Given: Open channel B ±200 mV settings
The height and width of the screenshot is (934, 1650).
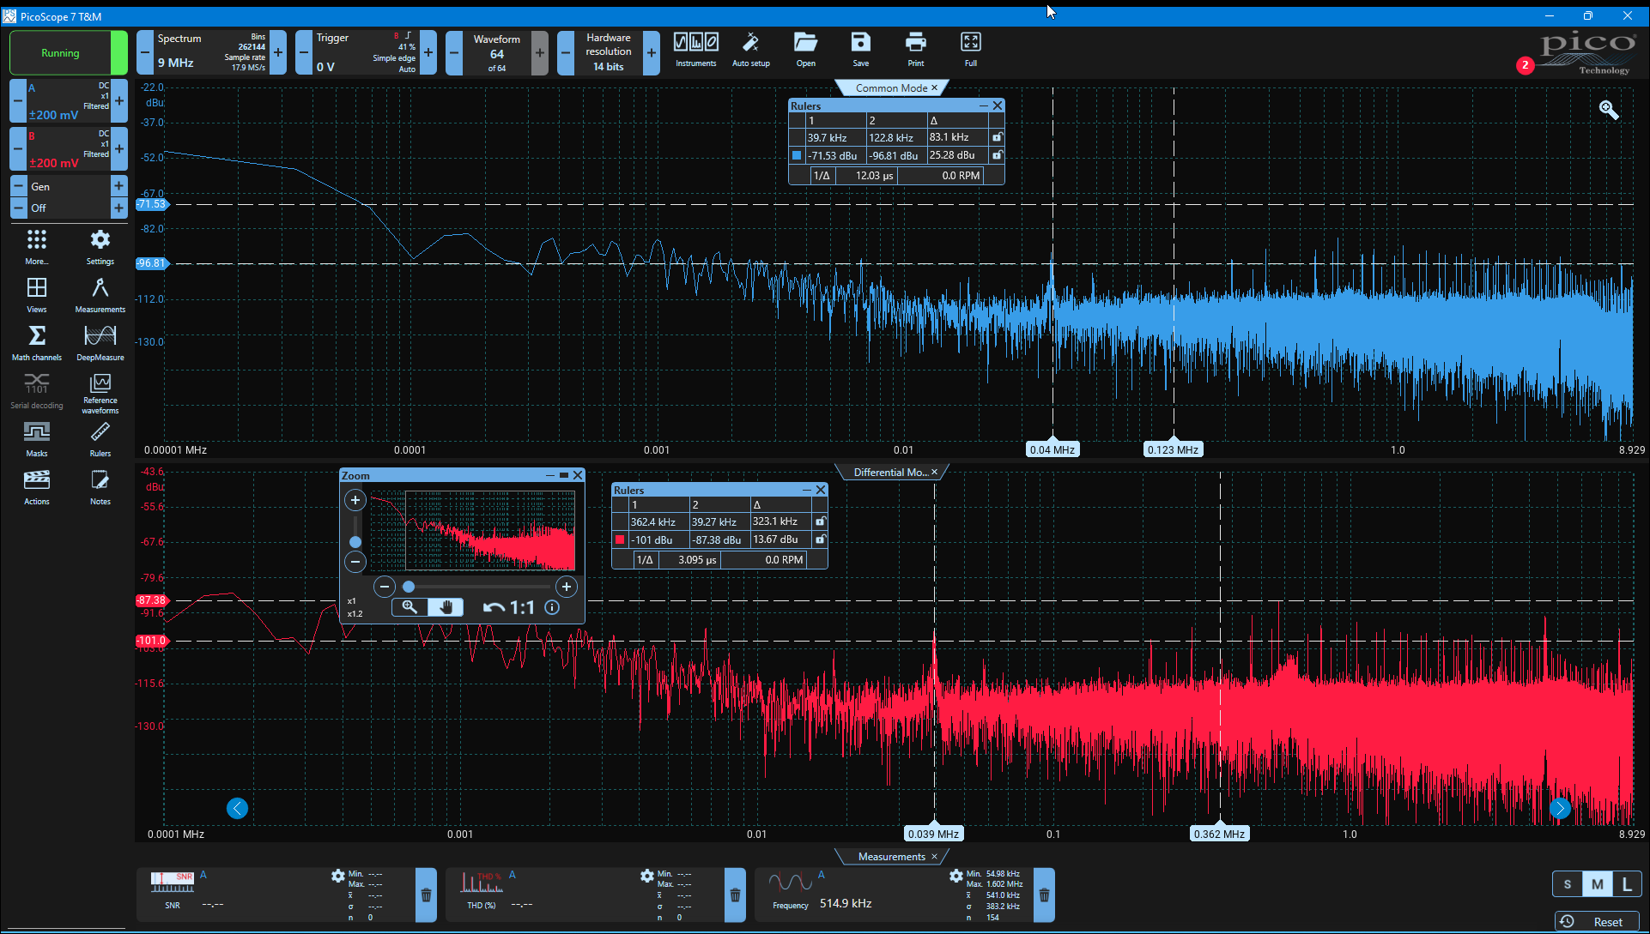Looking at the screenshot, I should point(69,149).
